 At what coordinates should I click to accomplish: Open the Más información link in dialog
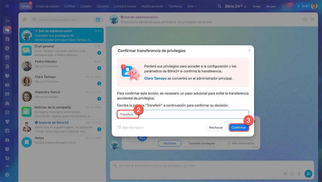[x=131, y=128]
